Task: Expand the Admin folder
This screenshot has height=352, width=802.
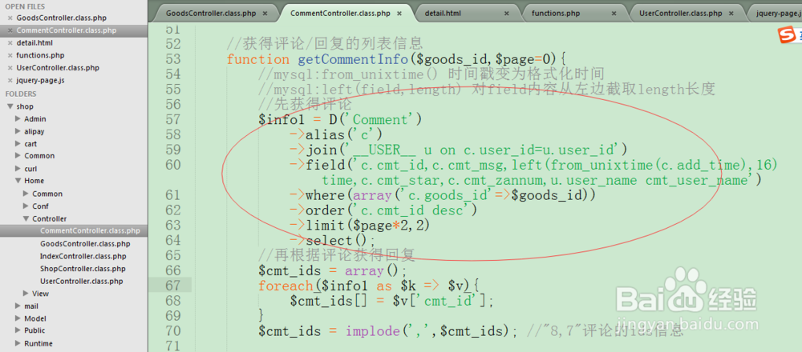Action: pos(18,119)
